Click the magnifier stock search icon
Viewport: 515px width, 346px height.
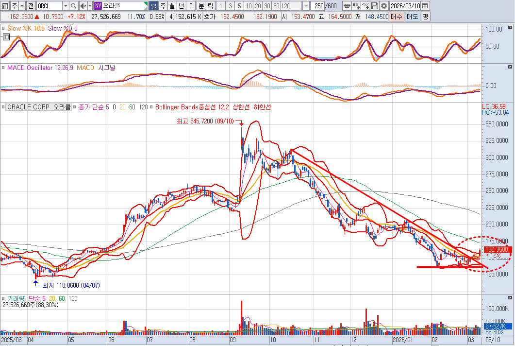[73, 6]
